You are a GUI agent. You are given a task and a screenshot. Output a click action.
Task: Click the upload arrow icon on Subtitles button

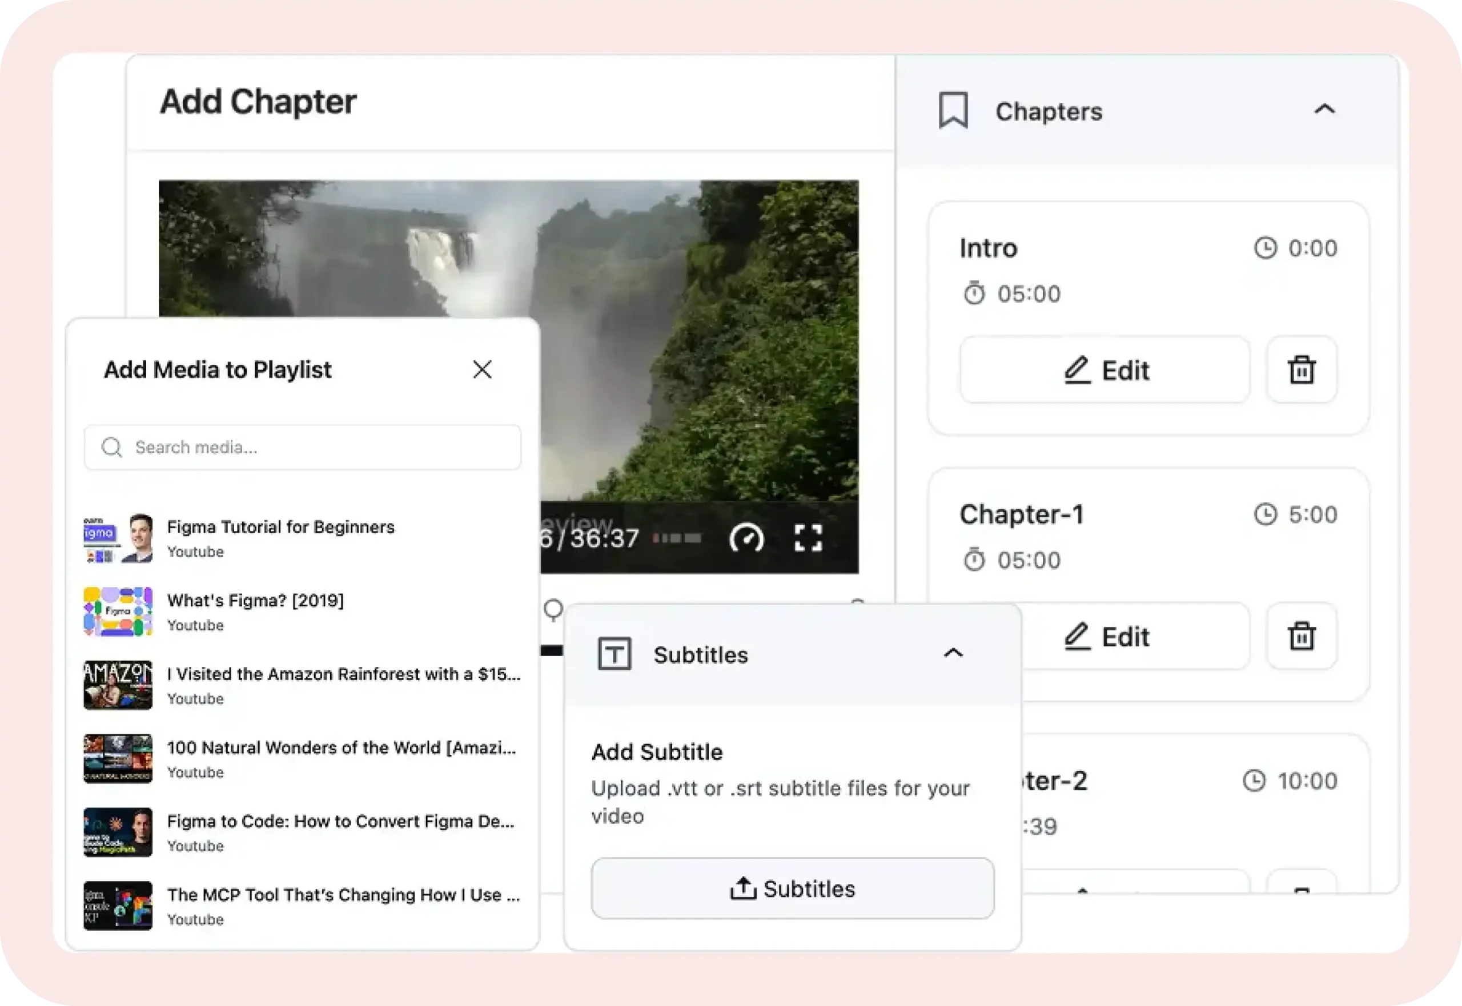[744, 888]
